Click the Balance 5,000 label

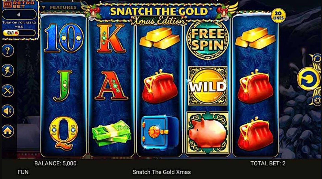coord(55,164)
